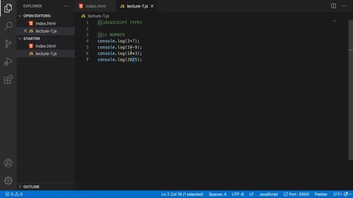
Task: Open the Search view
Action: tap(8, 26)
